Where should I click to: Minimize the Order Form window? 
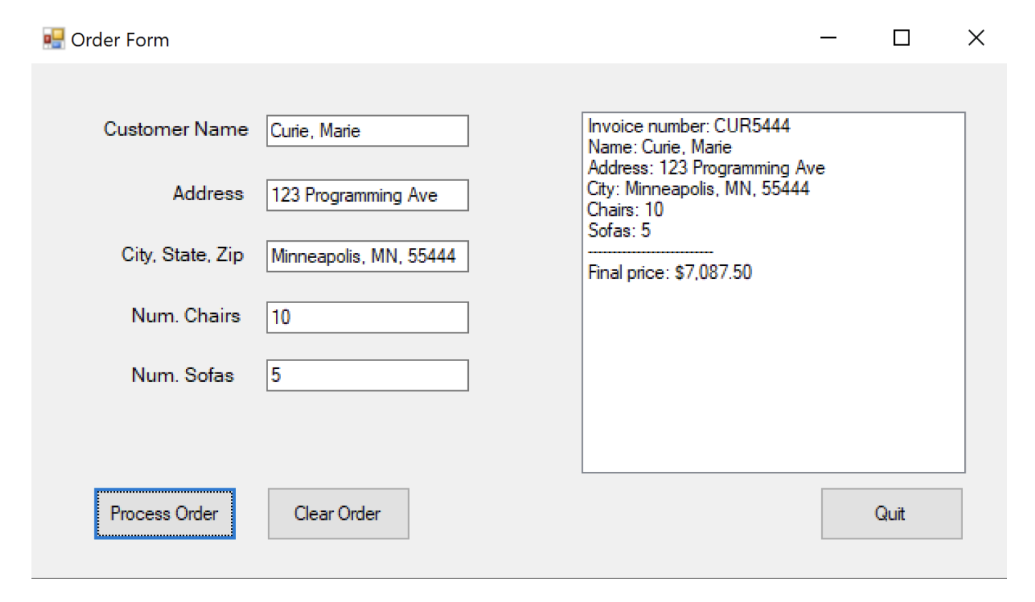(x=828, y=38)
